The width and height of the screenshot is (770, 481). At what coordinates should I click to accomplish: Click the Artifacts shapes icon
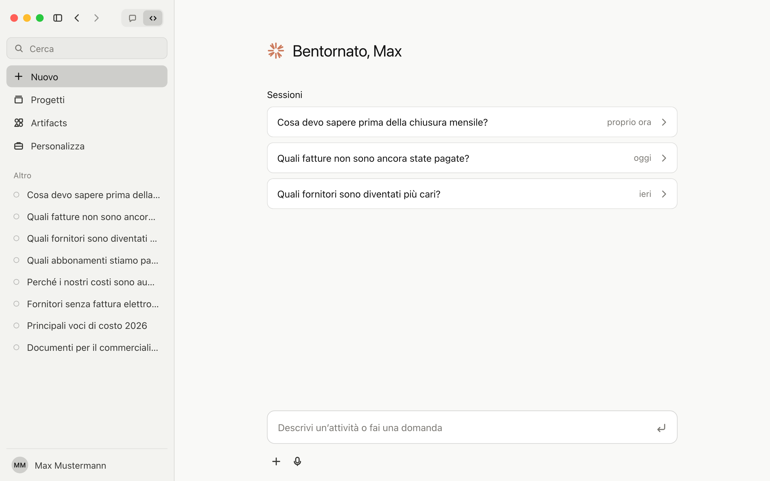(18, 123)
